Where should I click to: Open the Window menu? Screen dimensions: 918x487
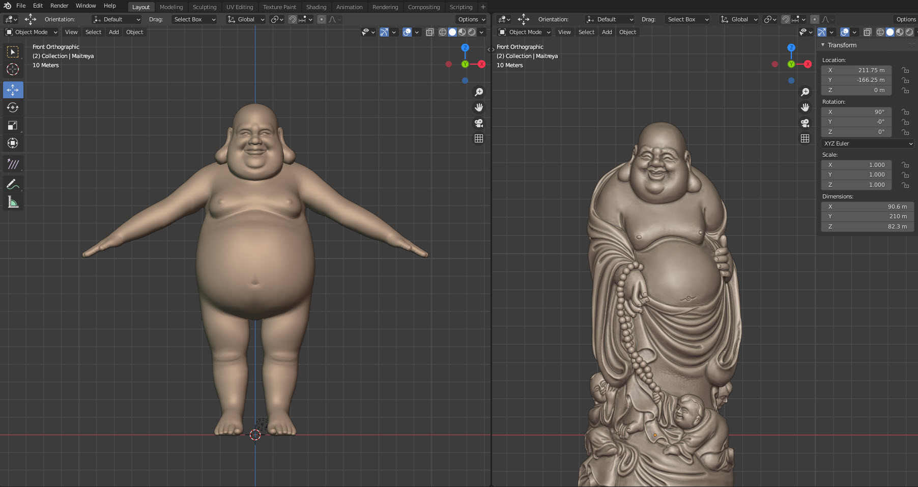[86, 6]
